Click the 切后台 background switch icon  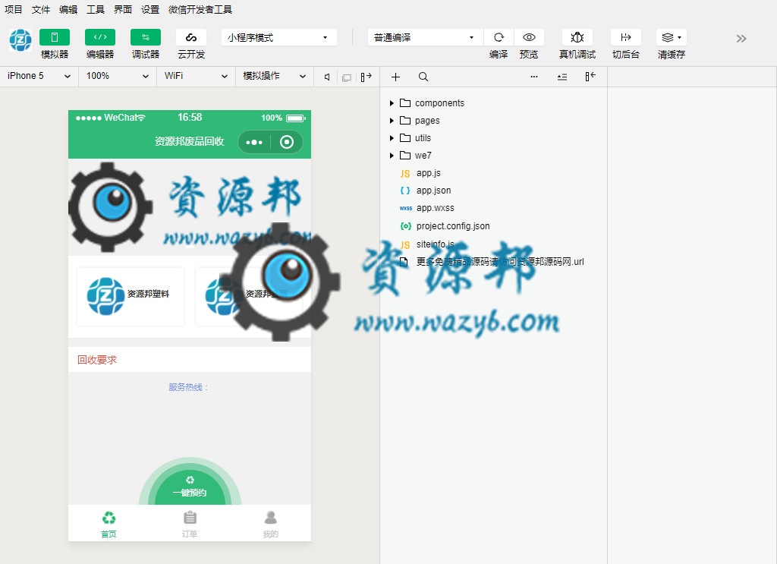click(x=626, y=37)
